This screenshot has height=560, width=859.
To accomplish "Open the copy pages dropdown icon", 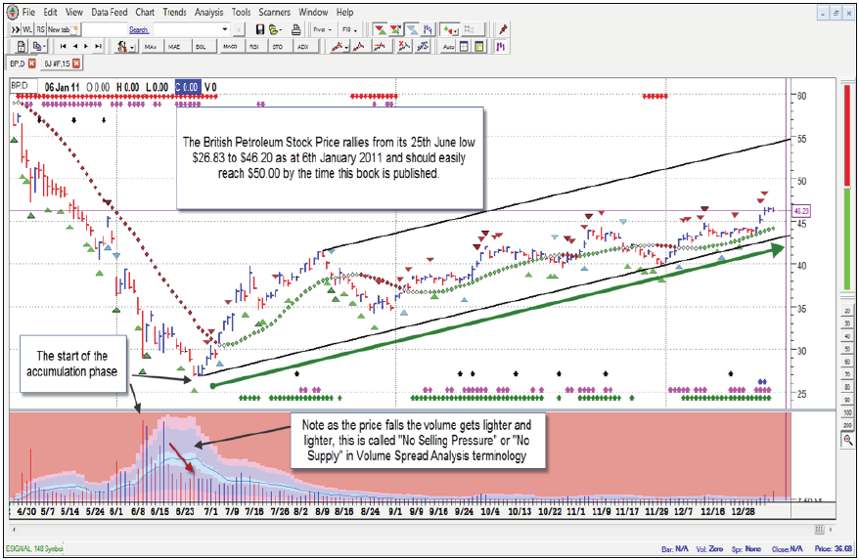I will point(39,47).
